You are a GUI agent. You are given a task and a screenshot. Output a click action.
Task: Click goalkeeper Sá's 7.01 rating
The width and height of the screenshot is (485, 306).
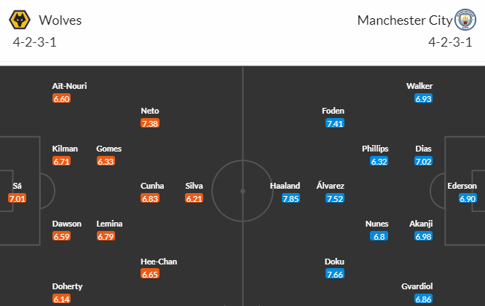click(x=17, y=199)
